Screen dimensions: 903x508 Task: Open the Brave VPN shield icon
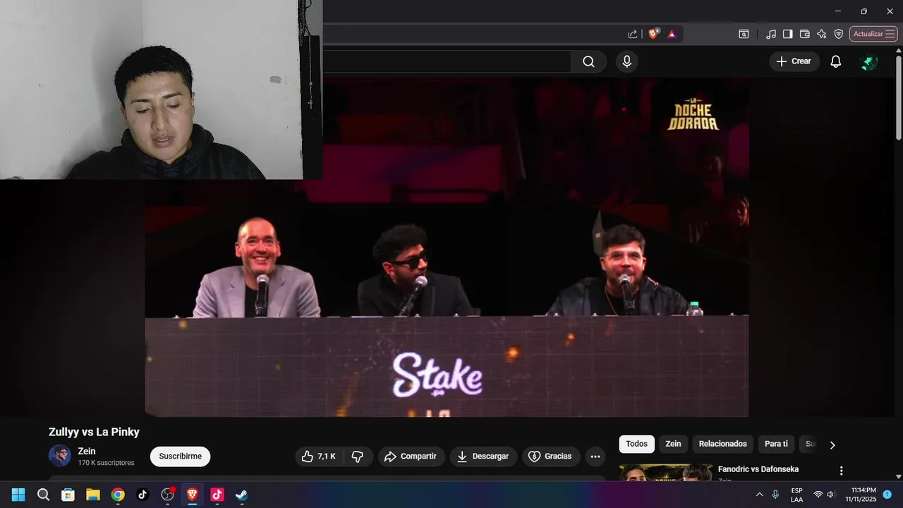(x=839, y=34)
